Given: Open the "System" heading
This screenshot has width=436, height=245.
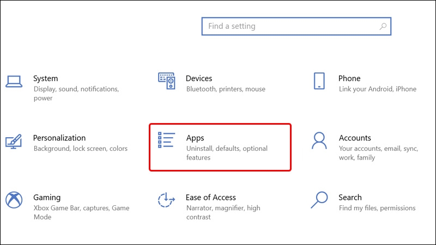Looking at the screenshot, I should (x=46, y=78).
